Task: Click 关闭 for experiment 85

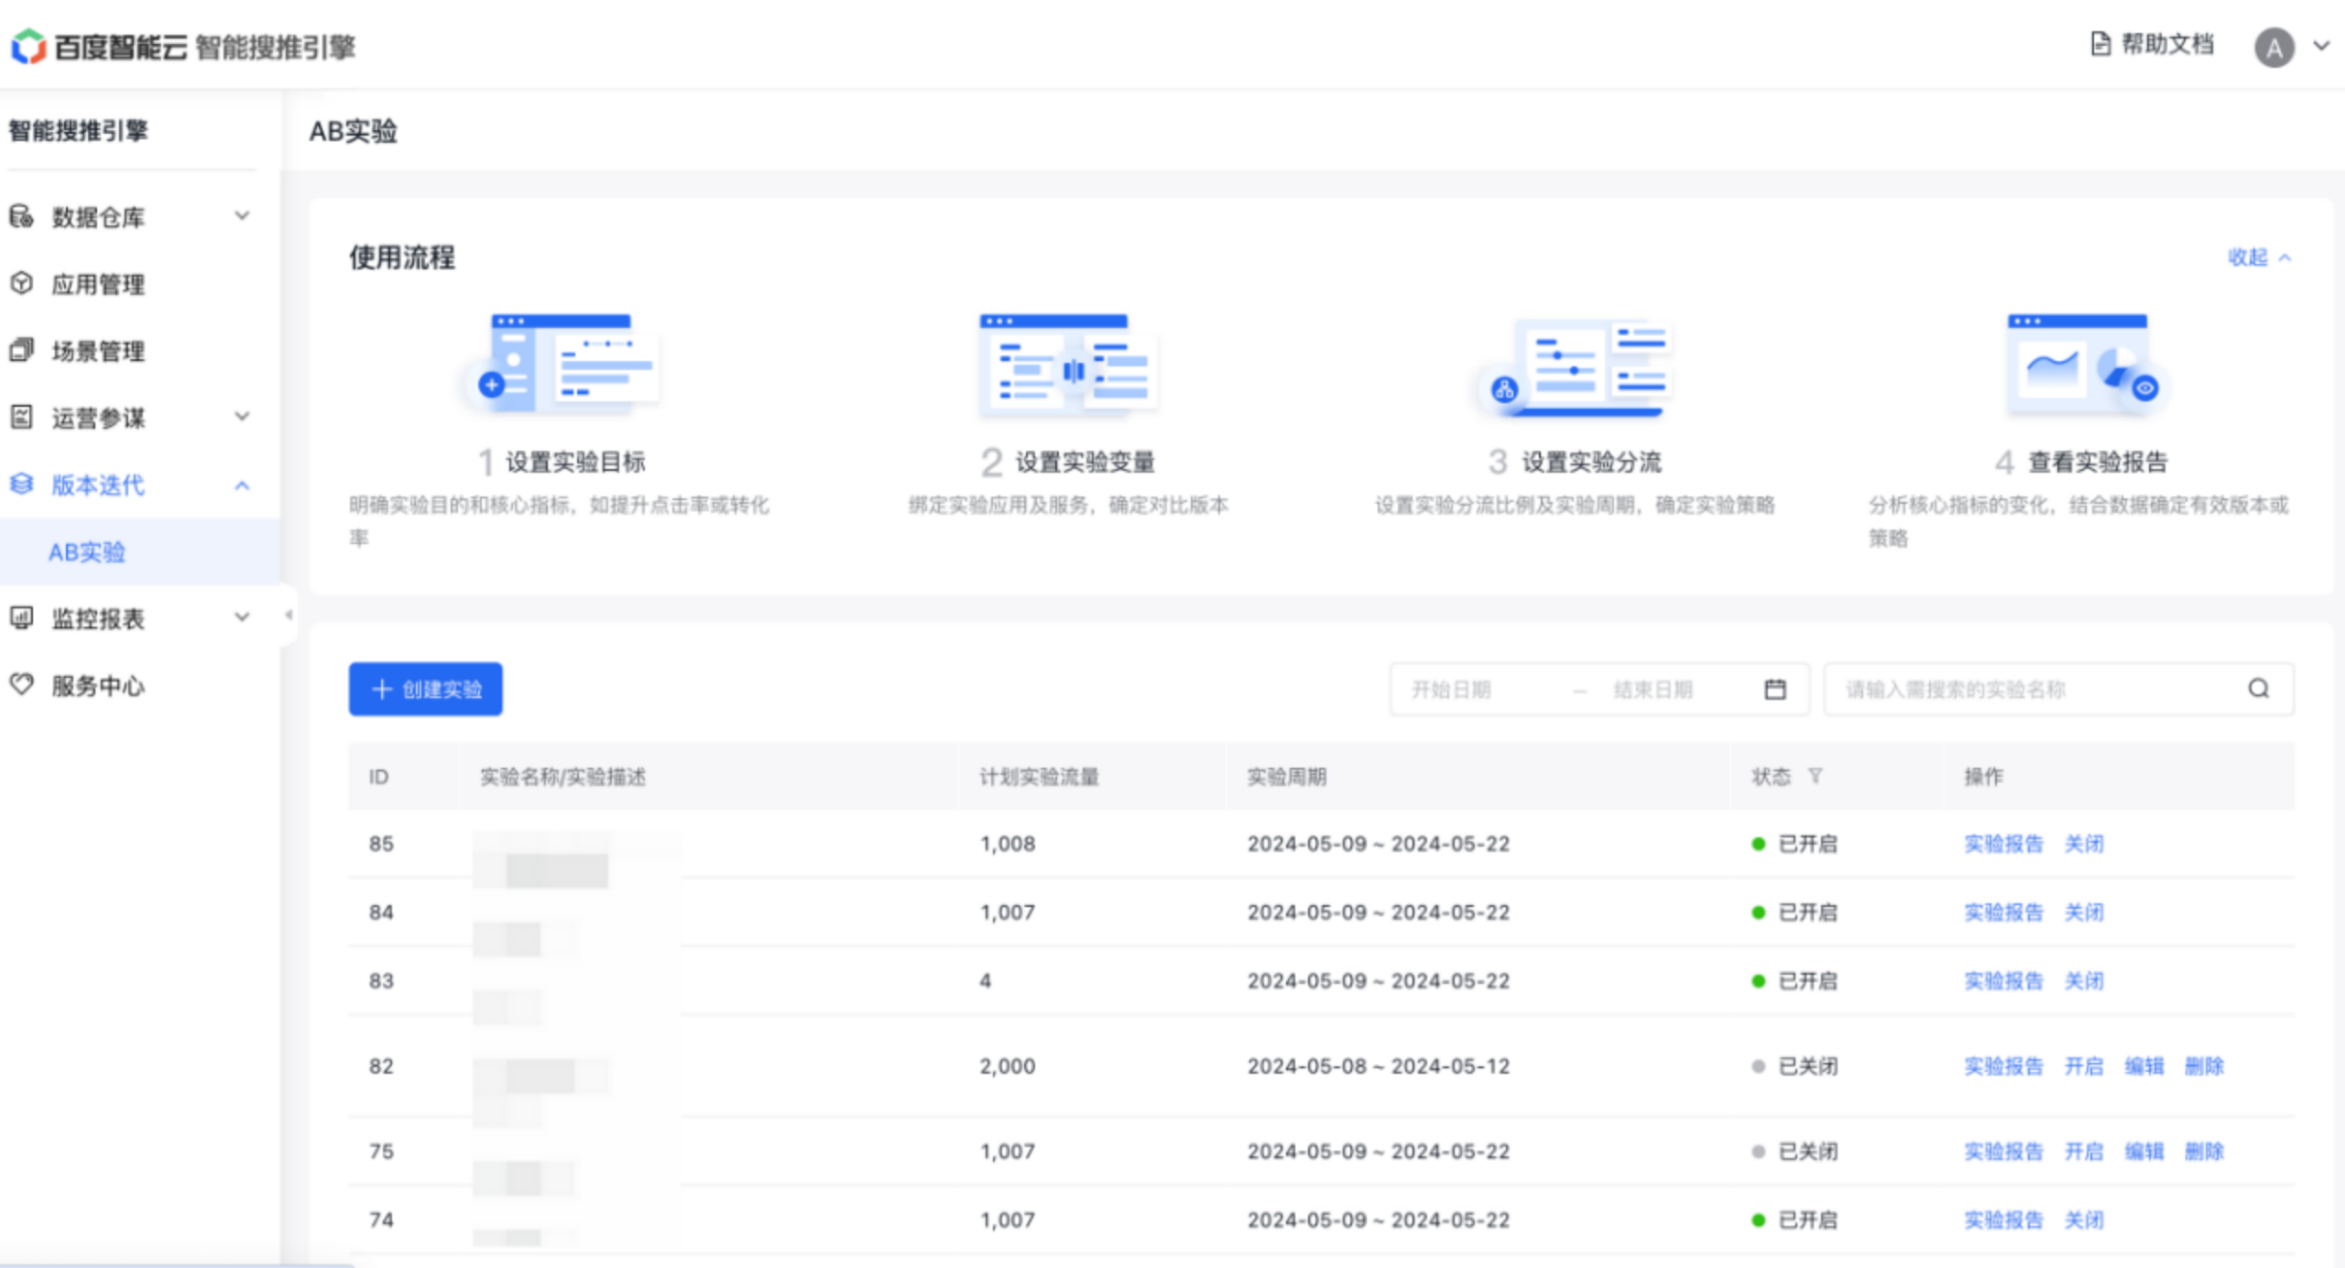Action: pyautogui.click(x=2084, y=844)
